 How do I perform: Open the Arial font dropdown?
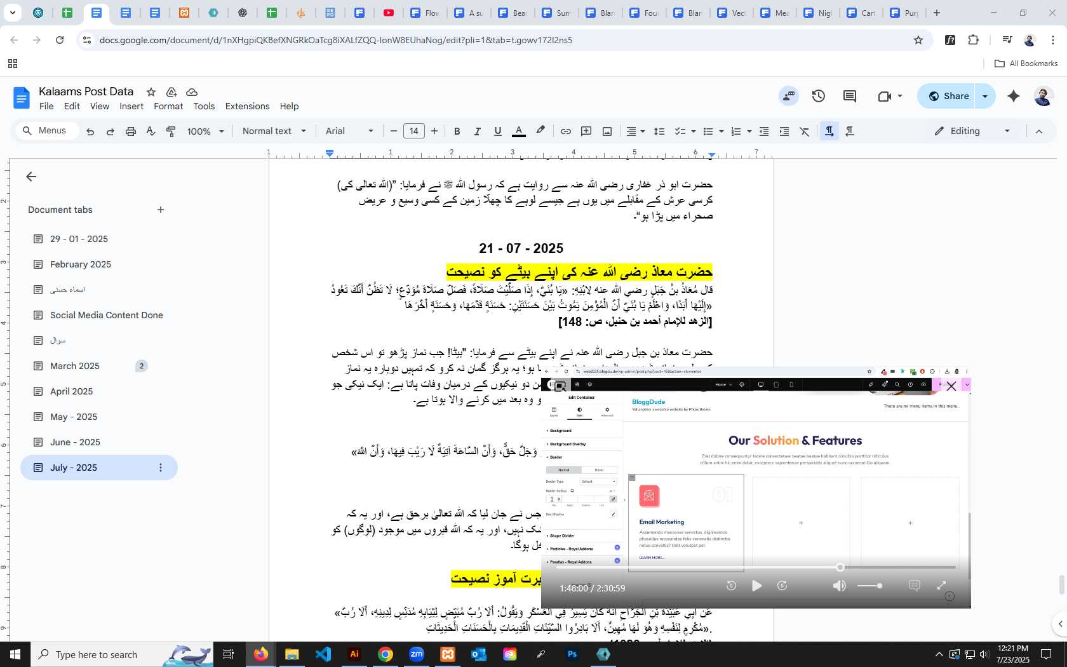pos(349,131)
